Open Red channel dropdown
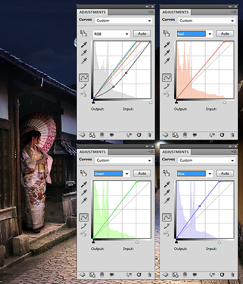Image resolution: width=243 pixels, height=284 pixels. [194, 34]
